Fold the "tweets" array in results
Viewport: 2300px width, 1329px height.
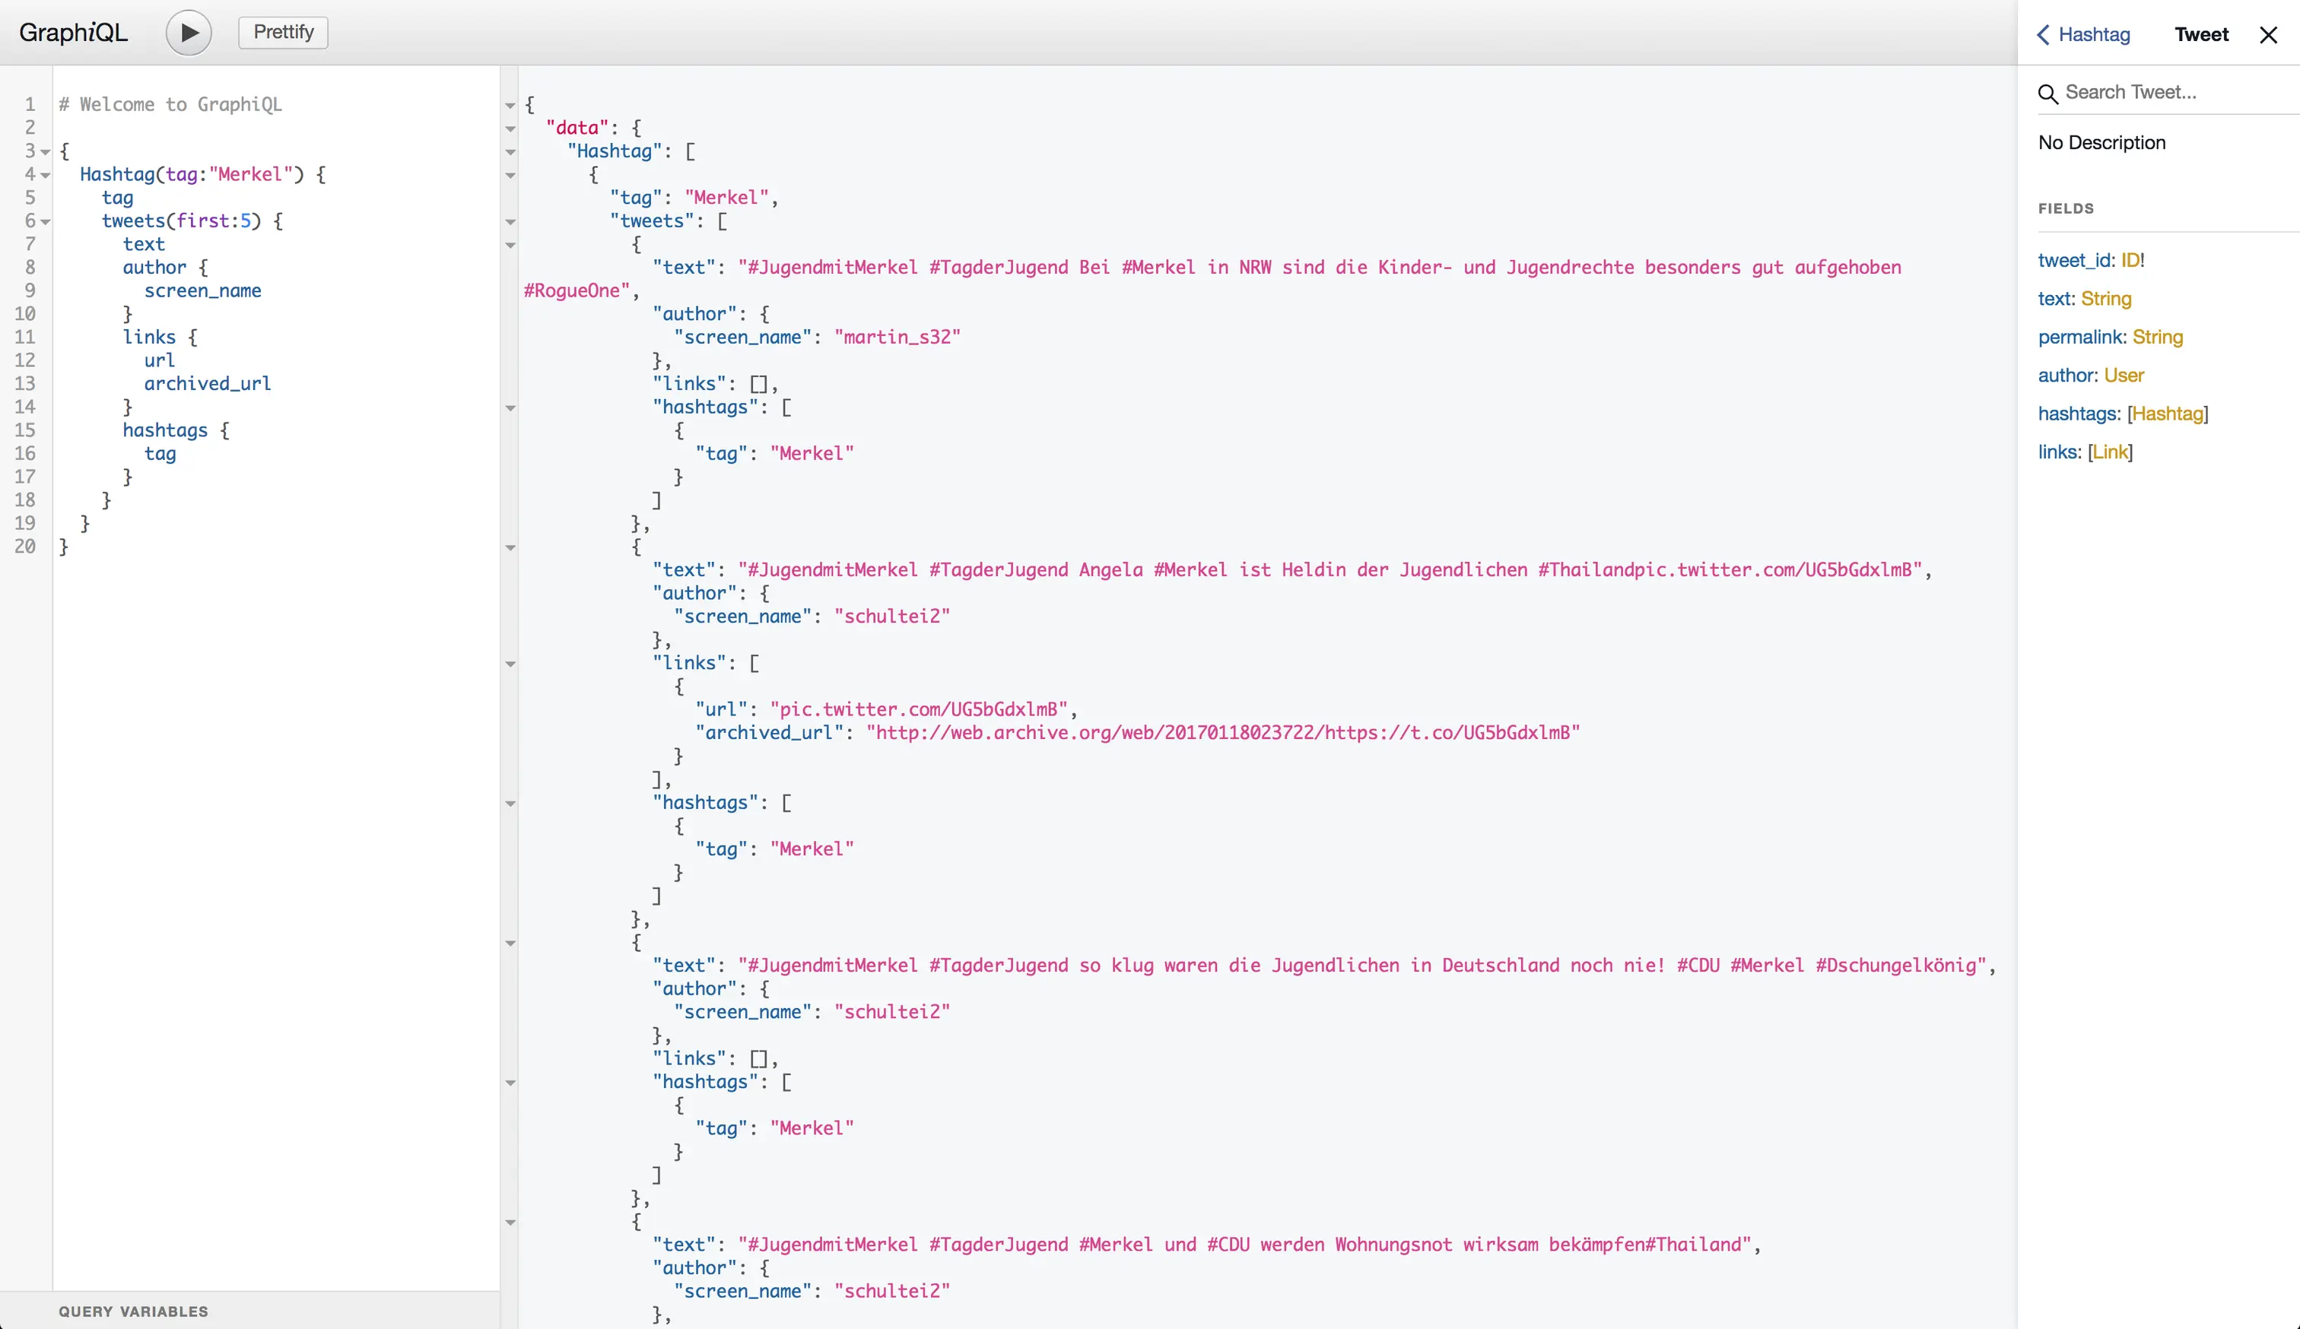pyautogui.click(x=510, y=222)
